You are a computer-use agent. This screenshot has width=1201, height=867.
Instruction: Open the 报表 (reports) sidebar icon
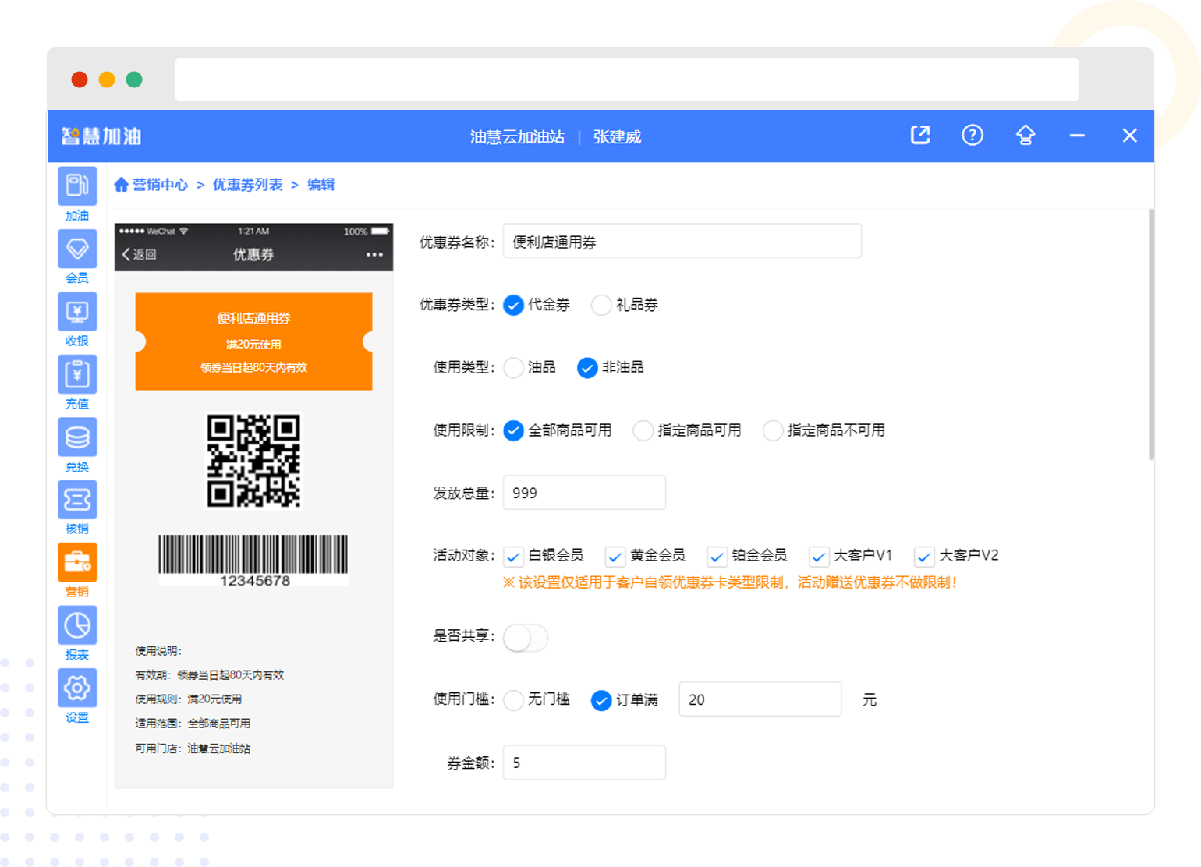[77, 625]
